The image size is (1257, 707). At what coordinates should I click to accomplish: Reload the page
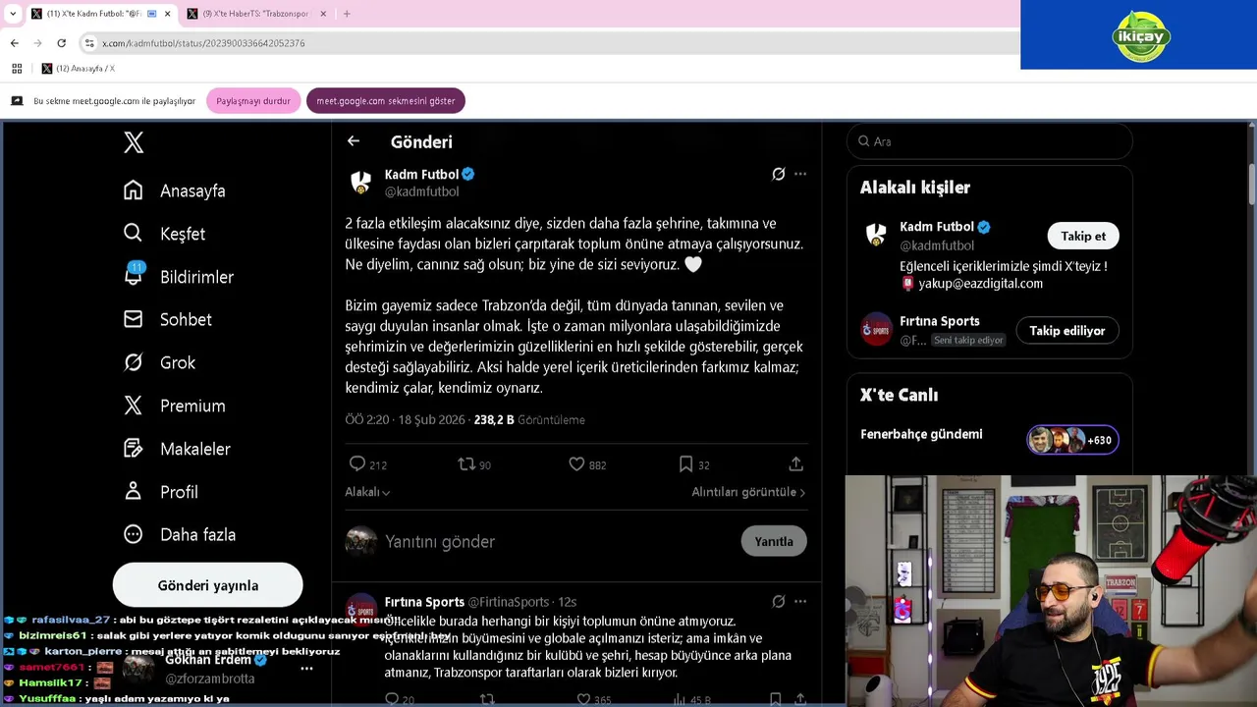(x=61, y=43)
